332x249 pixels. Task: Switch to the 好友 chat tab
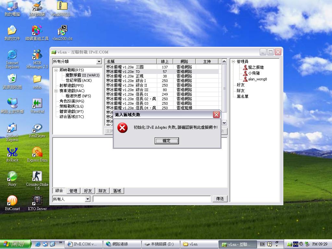point(88,191)
